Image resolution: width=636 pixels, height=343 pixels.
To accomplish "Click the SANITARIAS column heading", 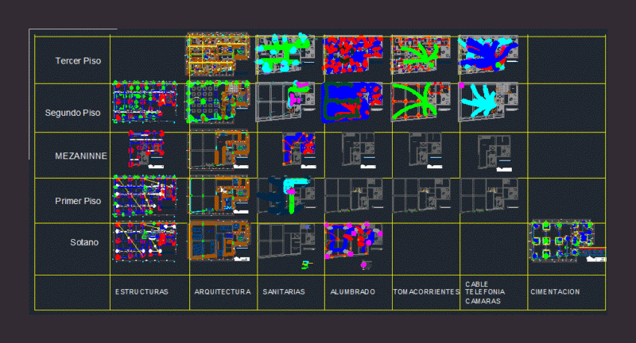I will point(284,291).
